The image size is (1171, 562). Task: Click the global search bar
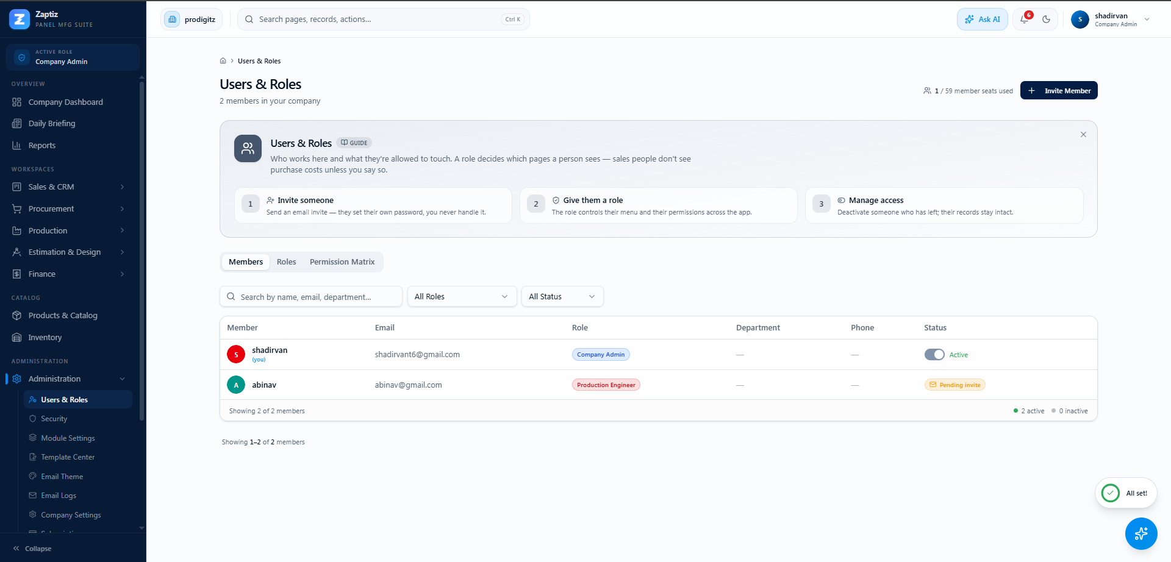[x=383, y=19]
